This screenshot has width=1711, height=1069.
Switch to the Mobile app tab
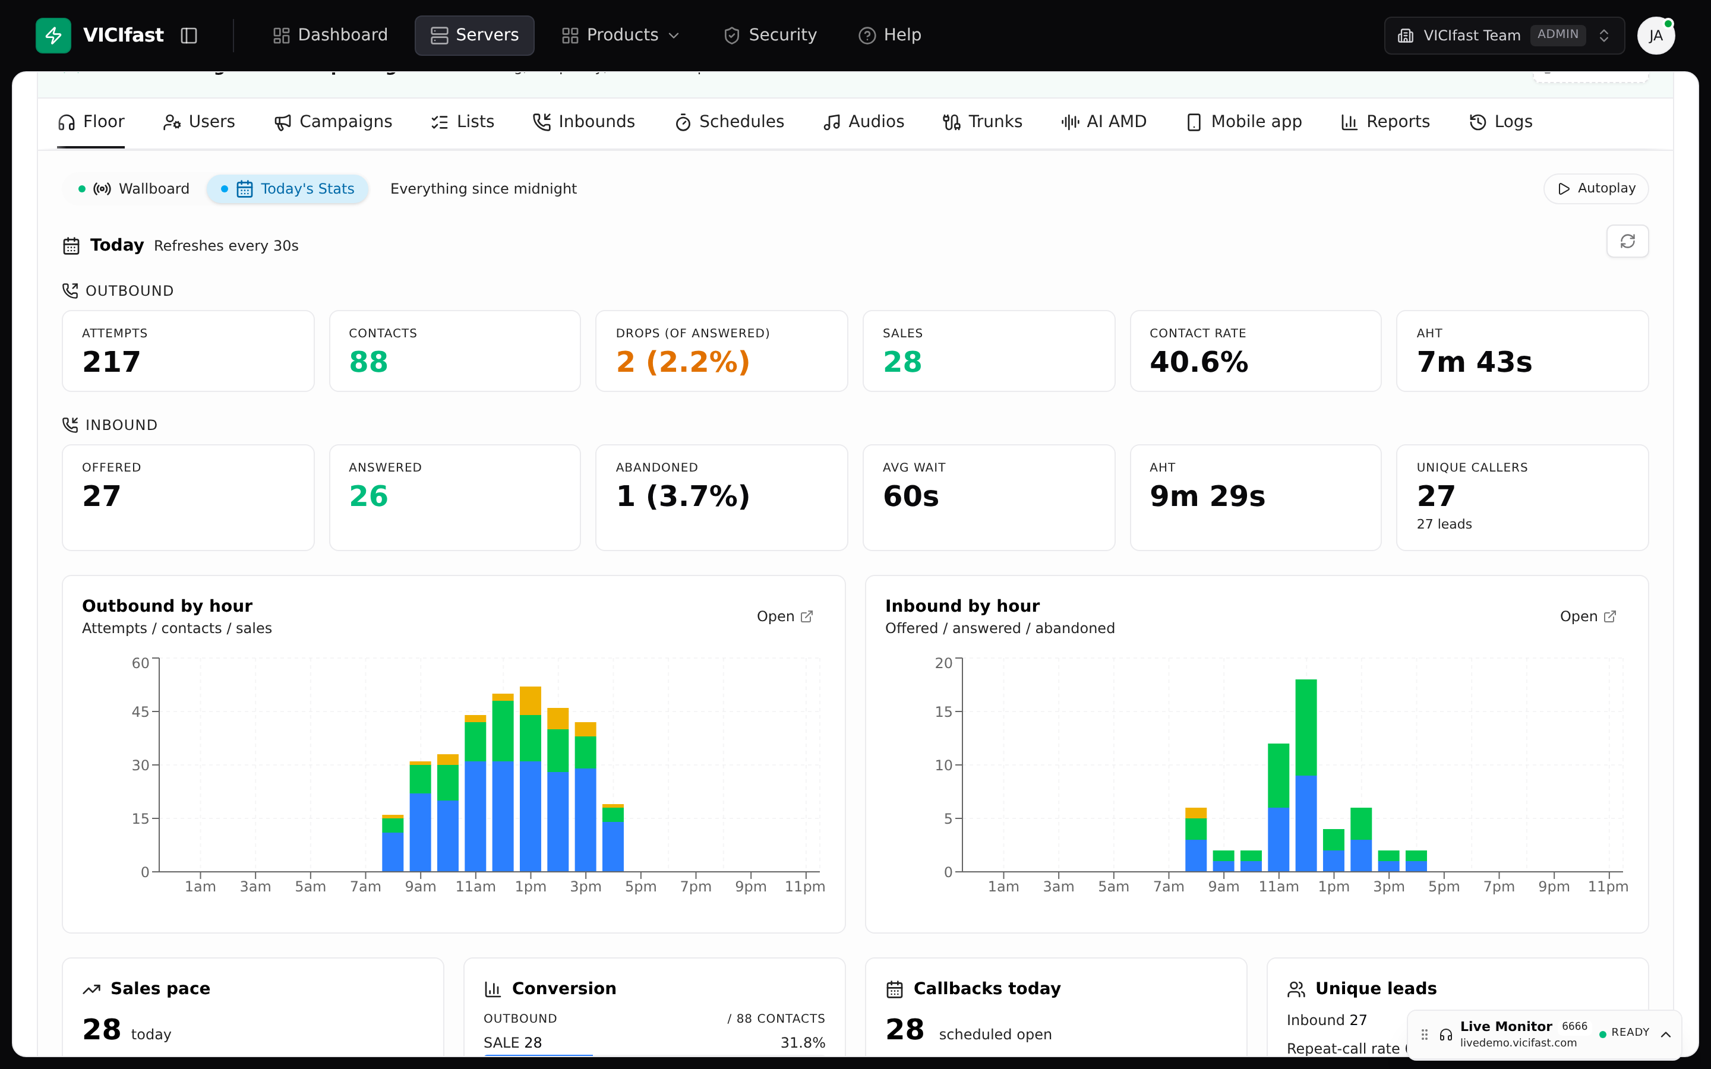click(1243, 122)
